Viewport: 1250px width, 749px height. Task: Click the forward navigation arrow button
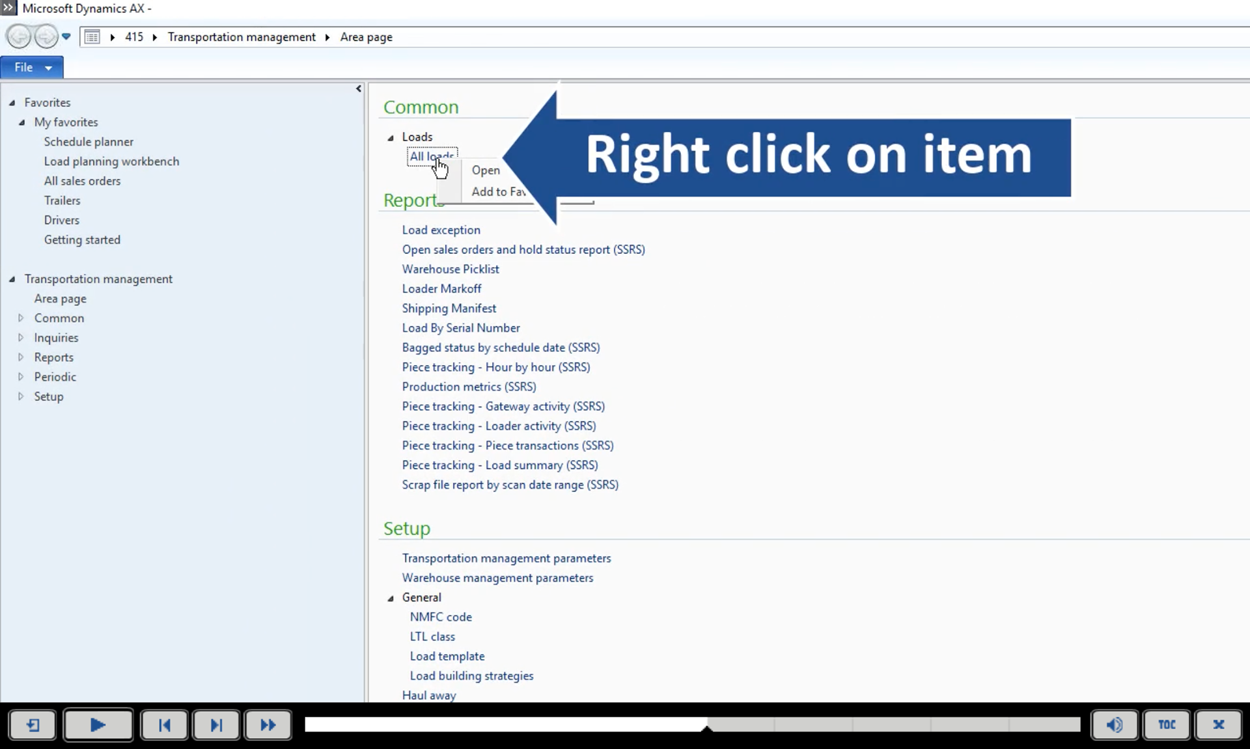coord(46,36)
